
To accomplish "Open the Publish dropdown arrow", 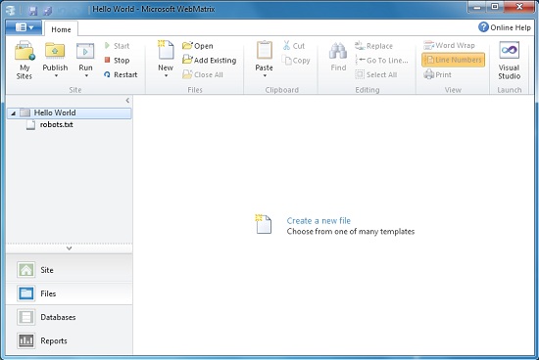I will (x=56, y=76).
